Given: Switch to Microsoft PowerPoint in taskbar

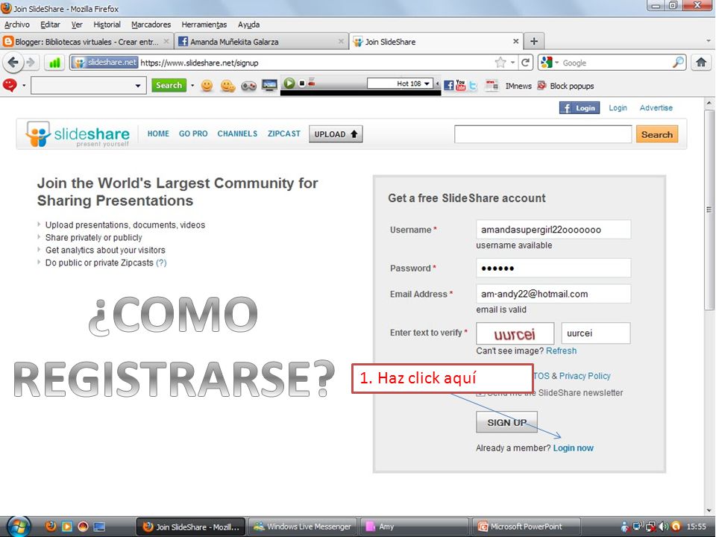Looking at the screenshot, I should click(526, 527).
